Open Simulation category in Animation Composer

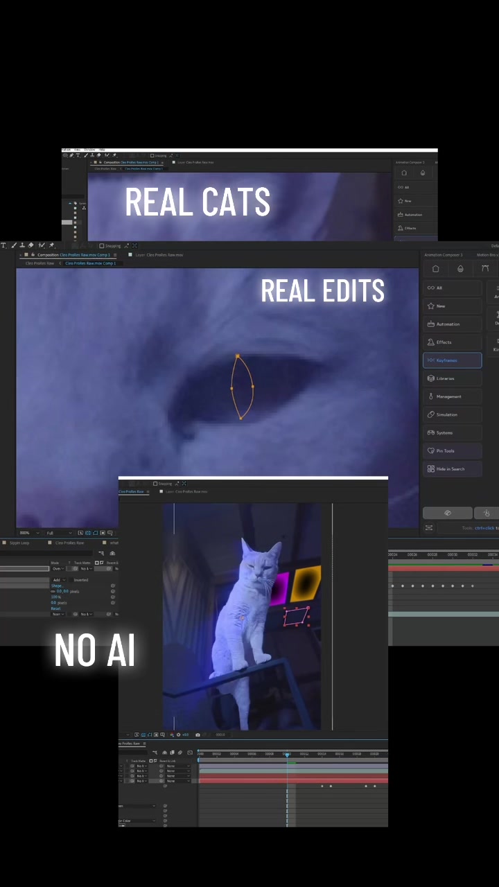(x=452, y=414)
